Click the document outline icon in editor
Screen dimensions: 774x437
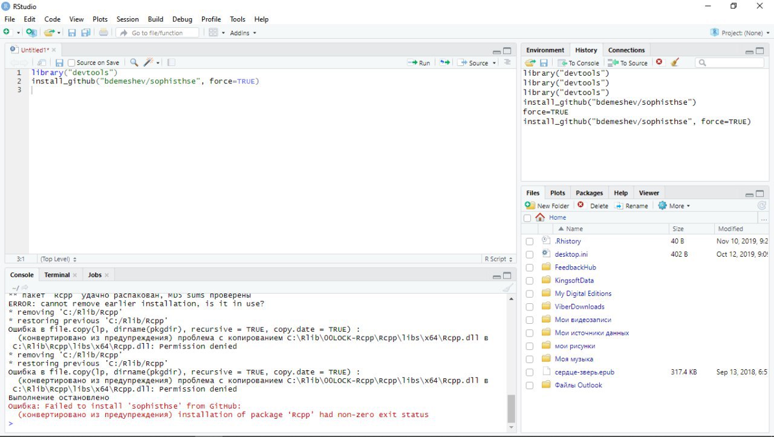pos(507,63)
